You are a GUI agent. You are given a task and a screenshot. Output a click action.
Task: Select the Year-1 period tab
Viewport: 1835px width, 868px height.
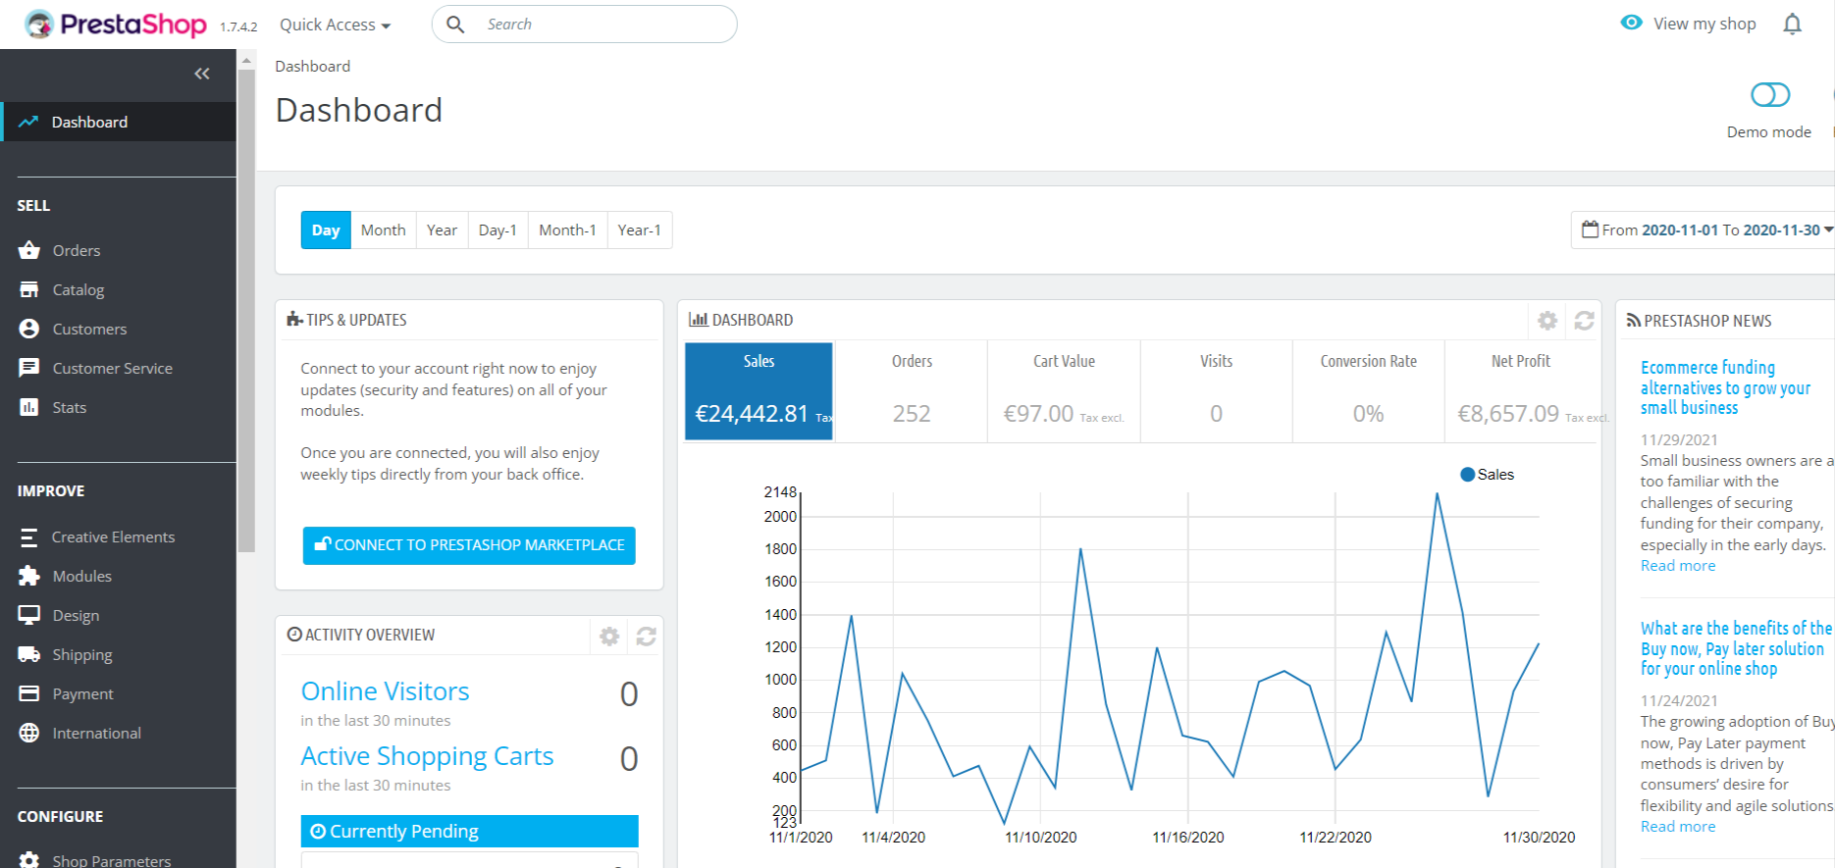639,230
